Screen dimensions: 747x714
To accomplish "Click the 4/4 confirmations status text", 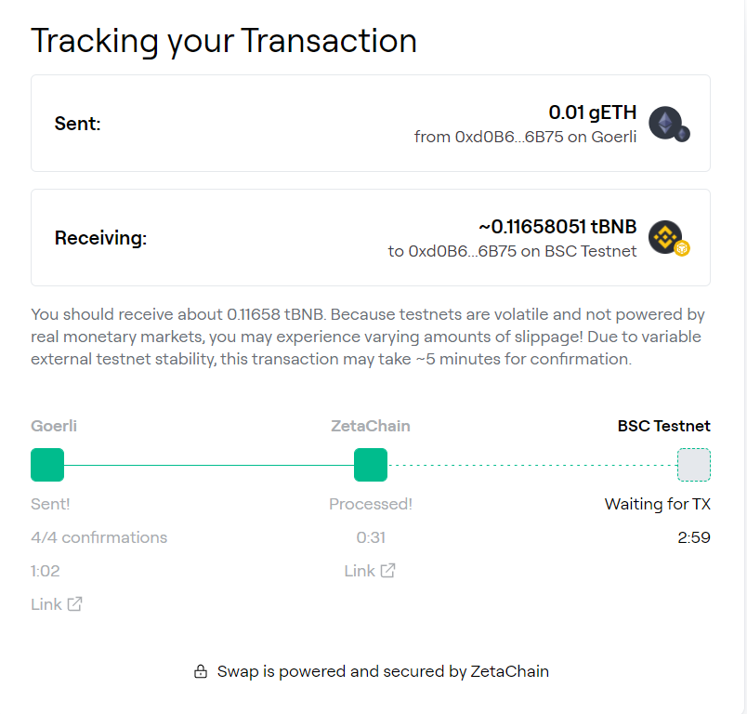I will 99,537.
